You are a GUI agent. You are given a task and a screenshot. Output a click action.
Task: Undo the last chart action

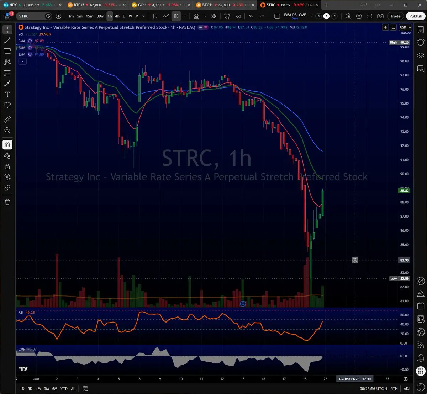[x=251, y=16]
